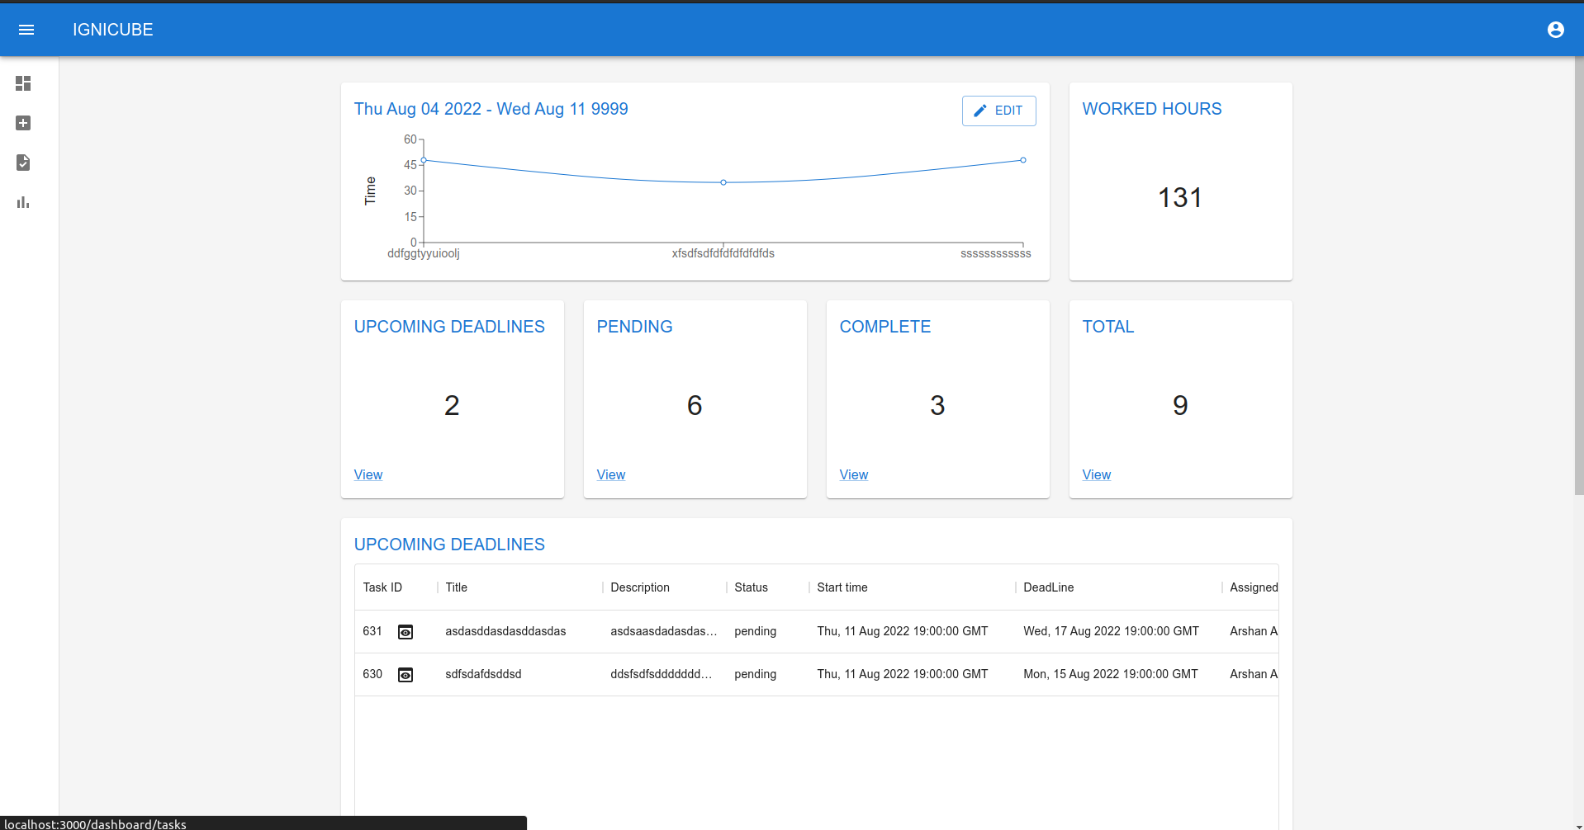View task 631 using its eye icon
This screenshot has height=830, width=1584.
pos(405,631)
